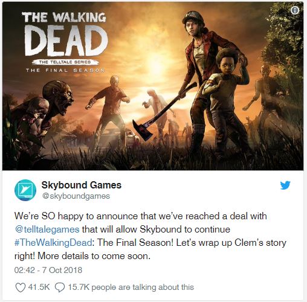Click "The Final Season" subtitle in the image

(x=65, y=70)
